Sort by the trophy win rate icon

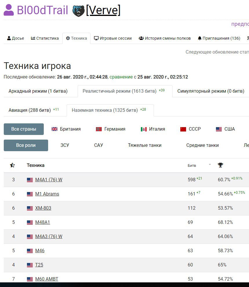coord(220,165)
